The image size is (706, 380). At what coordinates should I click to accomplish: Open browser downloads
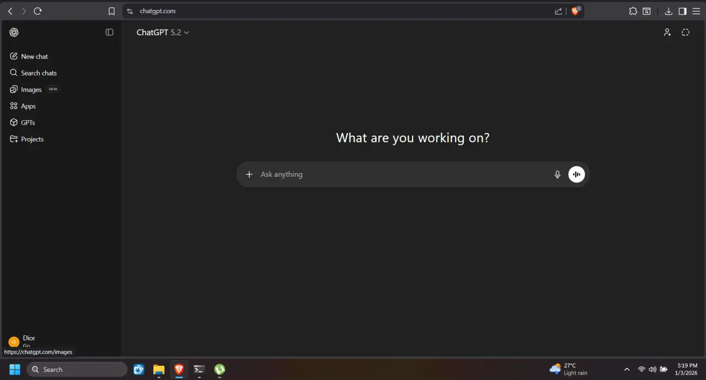[x=668, y=11]
